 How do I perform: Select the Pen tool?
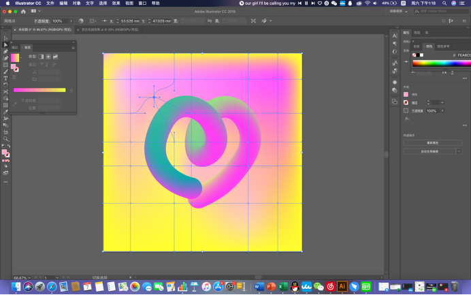coord(5,51)
